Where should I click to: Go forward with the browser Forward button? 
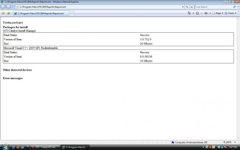8,7
